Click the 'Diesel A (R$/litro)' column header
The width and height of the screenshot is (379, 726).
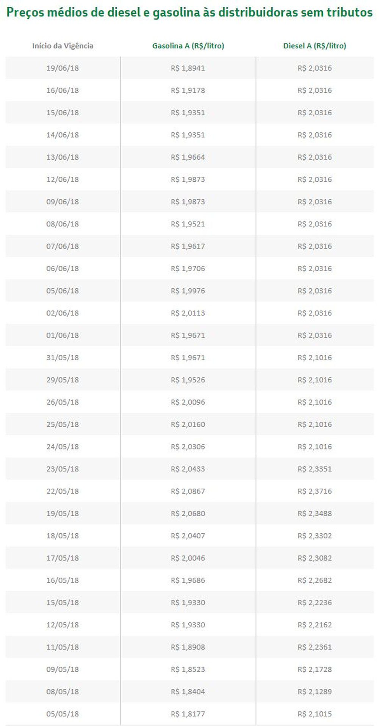pos(315,46)
